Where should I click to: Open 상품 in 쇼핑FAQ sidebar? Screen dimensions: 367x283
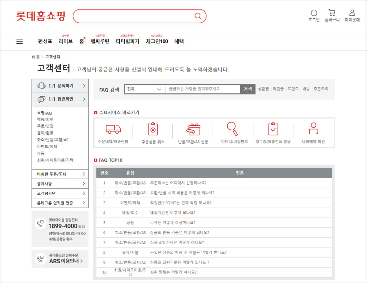click(x=41, y=153)
